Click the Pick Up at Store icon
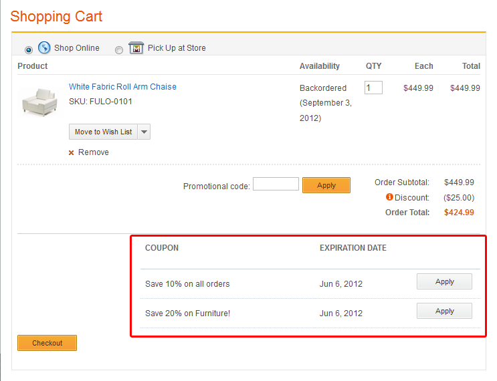This screenshot has height=381, width=497. [136, 47]
